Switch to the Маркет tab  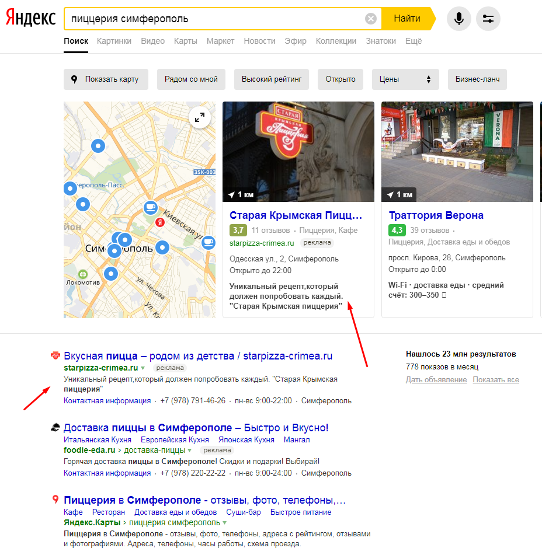pos(220,41)
